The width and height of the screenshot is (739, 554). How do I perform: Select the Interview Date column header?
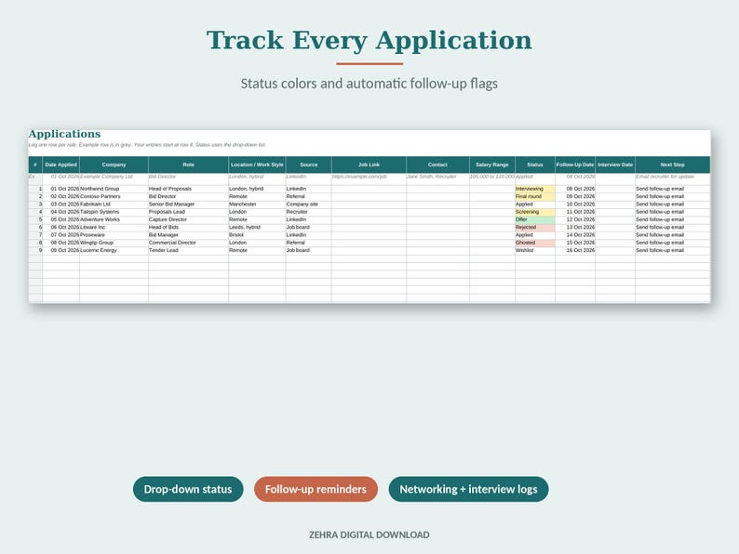coord(615,165)
